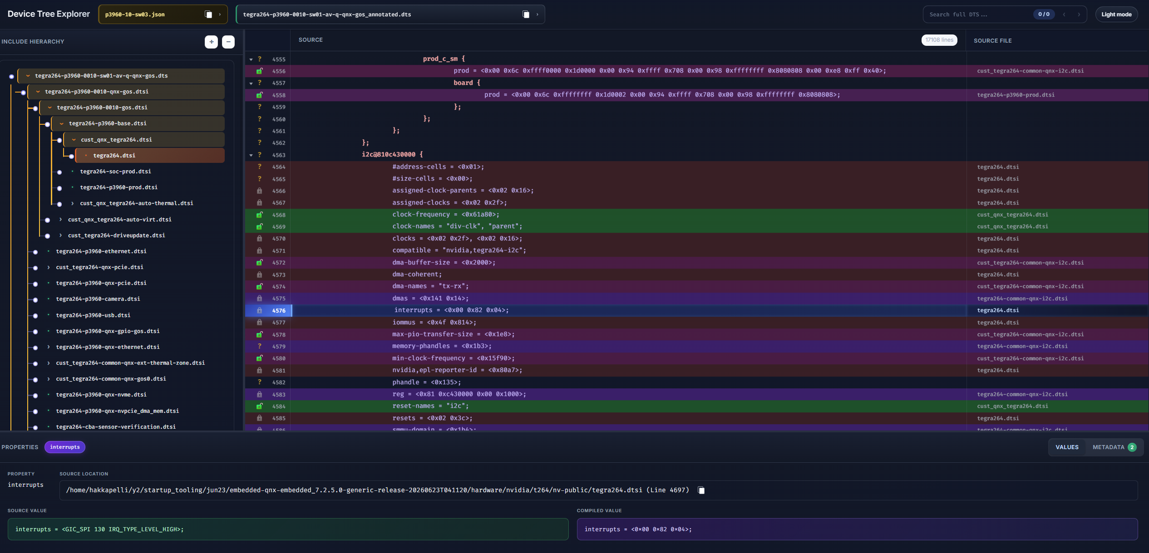
Task: Click the question mark icon on line 4579
Action: 259,346
